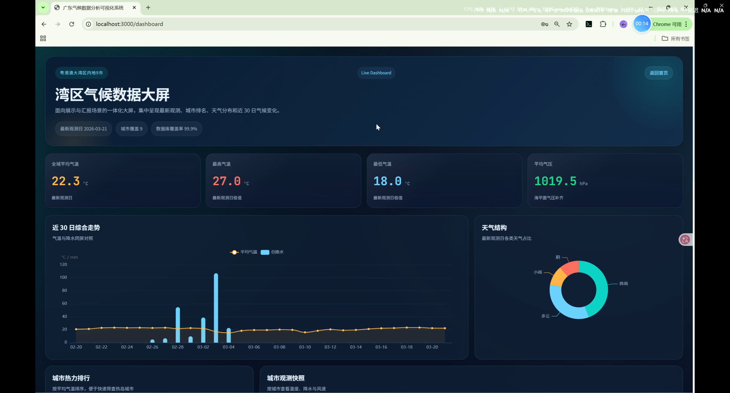This screenshot has height=393, width=730.
Task: Click the Live Dashboard badge
Action: coord(376,73)
